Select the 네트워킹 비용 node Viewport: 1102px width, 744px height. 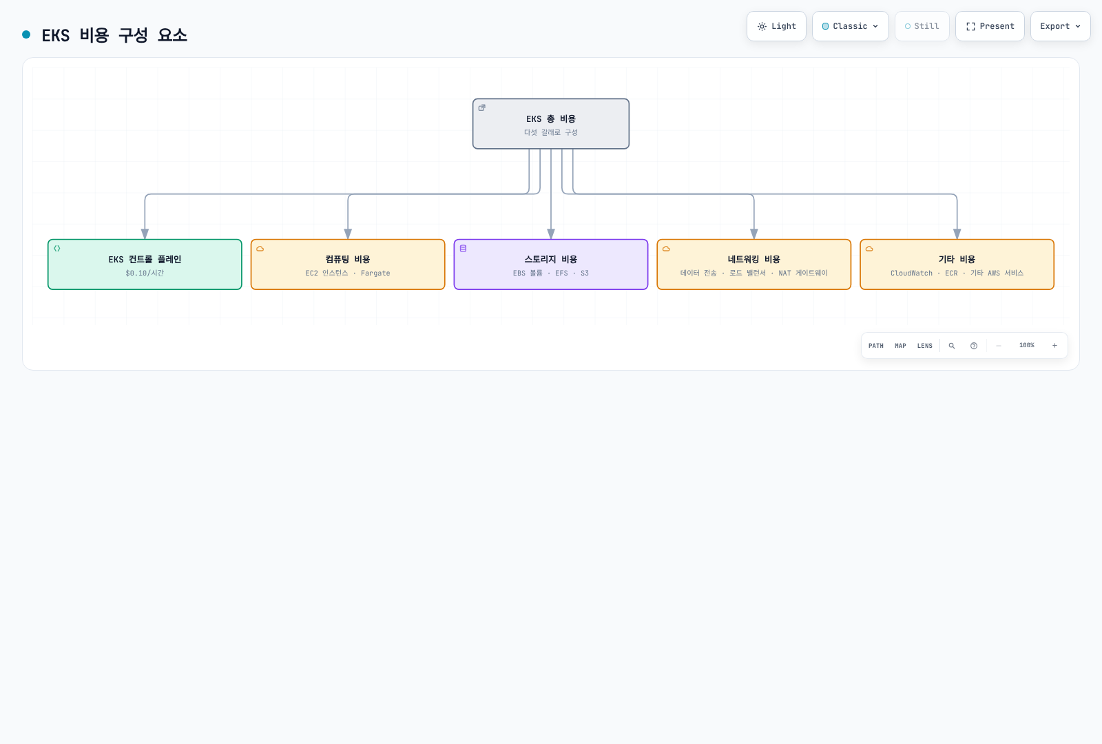tap(754, 265)
